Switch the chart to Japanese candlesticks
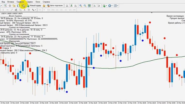Screen dimensions: 185x104 coord(71,6)
